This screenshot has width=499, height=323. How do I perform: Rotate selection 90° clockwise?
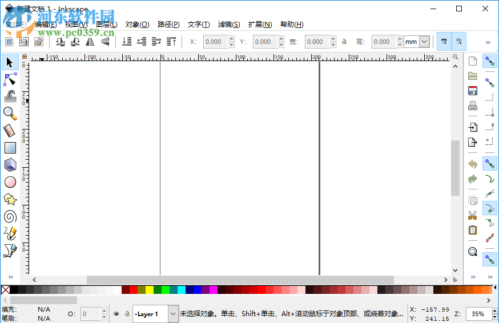[x=75, y=42]
